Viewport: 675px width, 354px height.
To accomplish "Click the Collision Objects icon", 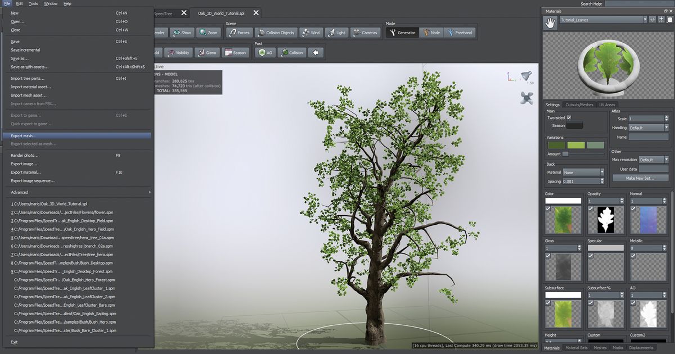I will pos(276,32).
